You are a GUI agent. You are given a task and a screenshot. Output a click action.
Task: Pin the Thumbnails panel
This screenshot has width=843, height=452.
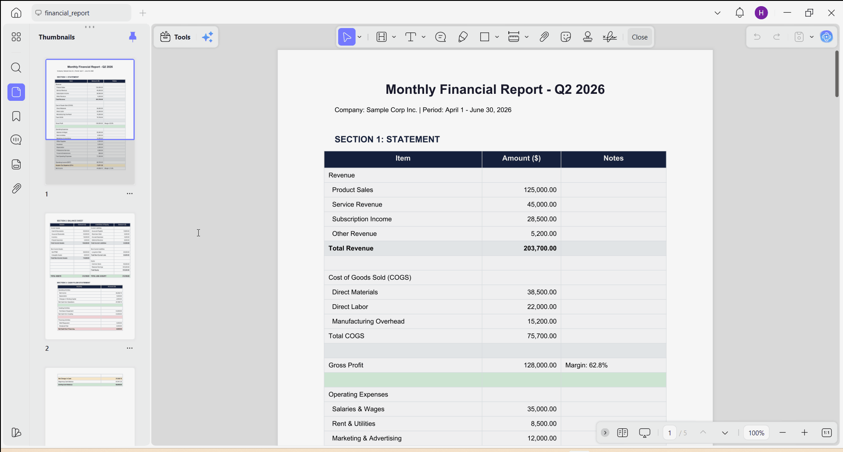coord(133,37)
